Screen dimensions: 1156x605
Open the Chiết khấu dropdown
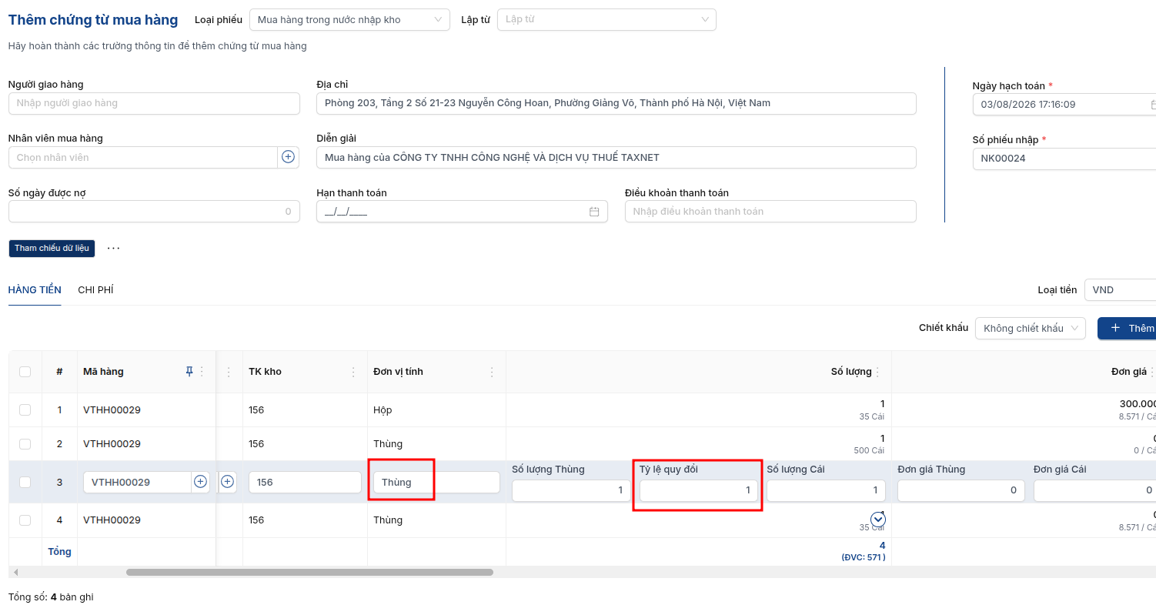1031,328
